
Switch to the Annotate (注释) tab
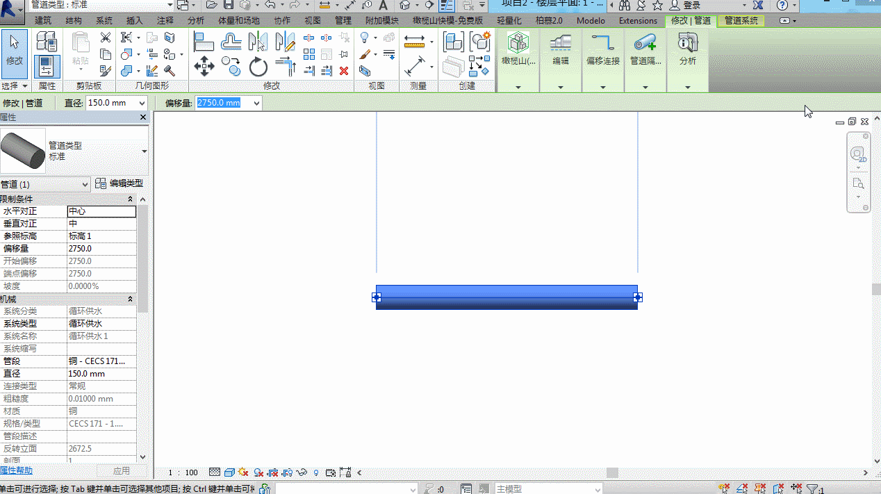click(x=165, y=21)
